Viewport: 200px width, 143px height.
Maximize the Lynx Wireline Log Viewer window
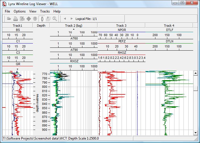[x=182, y=3]
